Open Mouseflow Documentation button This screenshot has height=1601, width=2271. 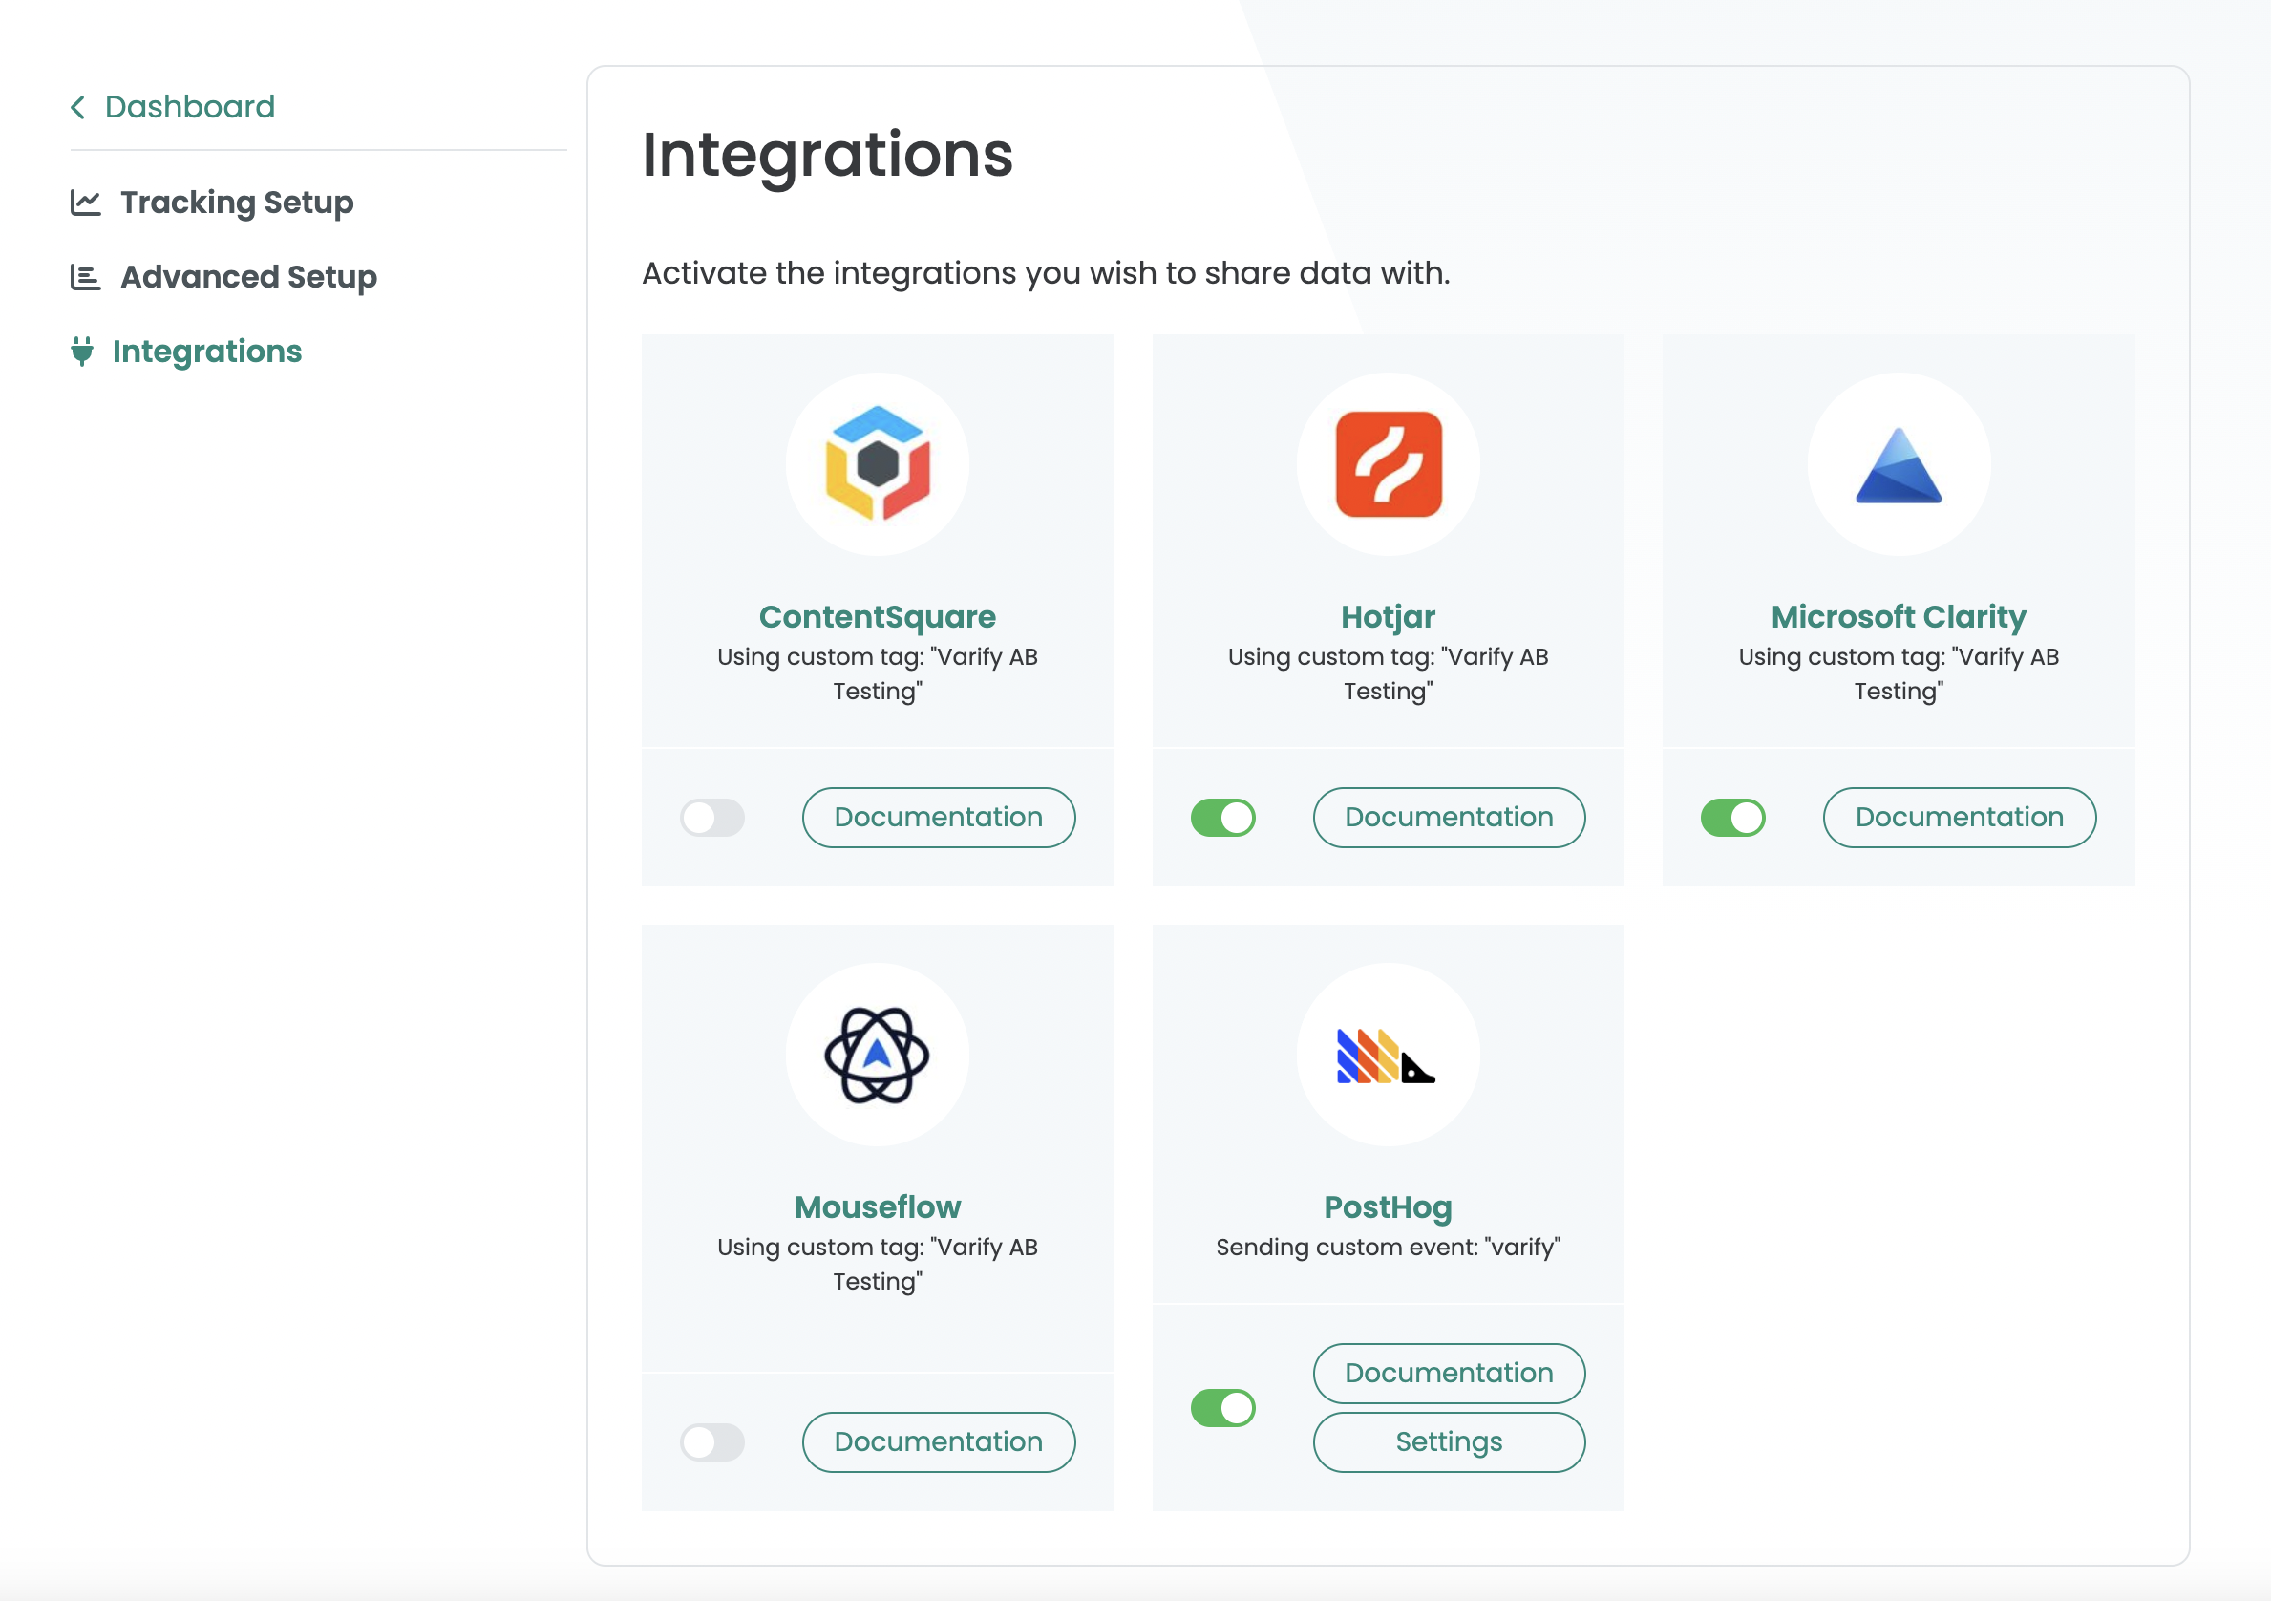click(938, 1441)
